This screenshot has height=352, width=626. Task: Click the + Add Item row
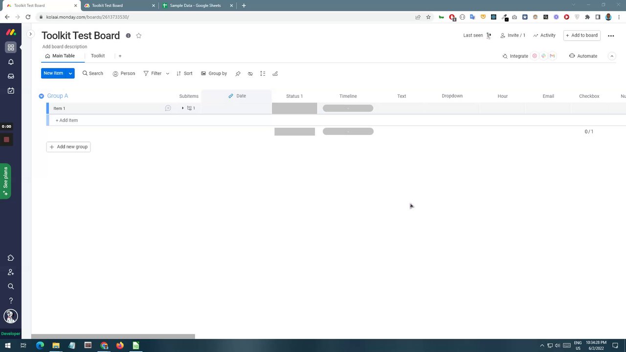point(336,120)
